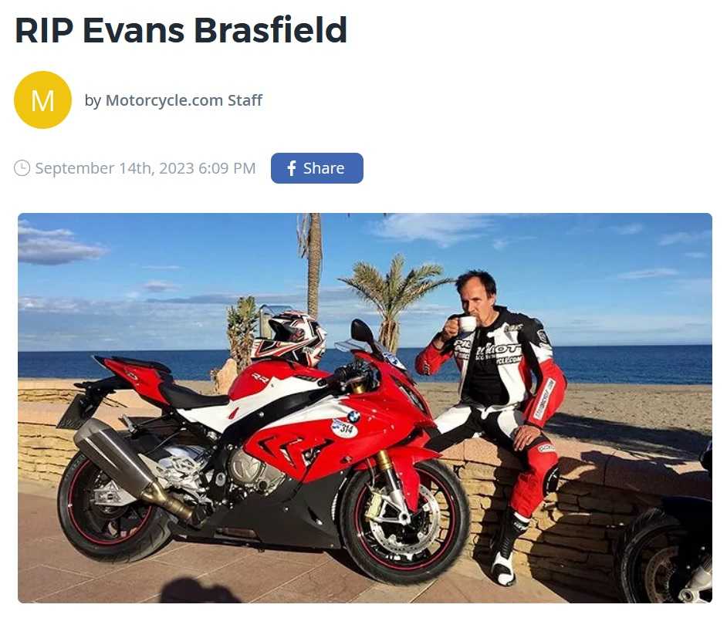Click the Facebook f logo icon

click(291, 168)
